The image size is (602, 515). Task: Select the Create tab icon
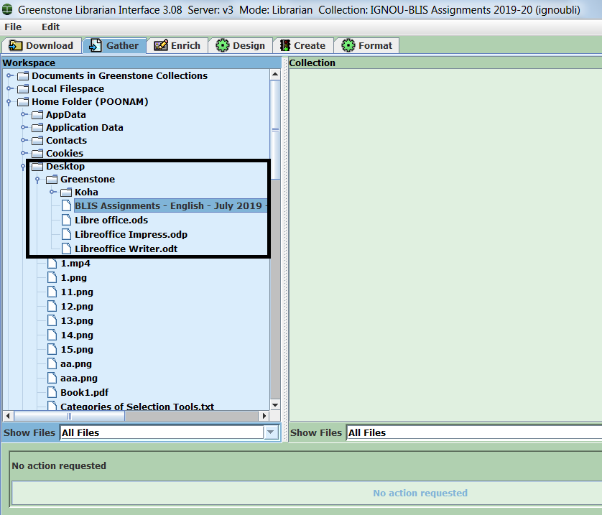point(287,45)
